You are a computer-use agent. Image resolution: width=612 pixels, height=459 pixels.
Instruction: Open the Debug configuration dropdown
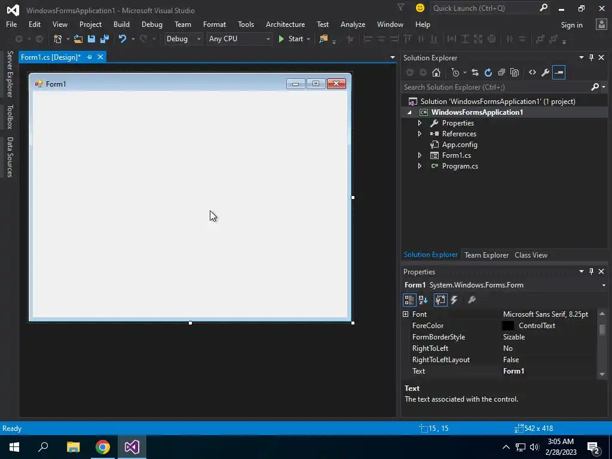tap(183, 39)
